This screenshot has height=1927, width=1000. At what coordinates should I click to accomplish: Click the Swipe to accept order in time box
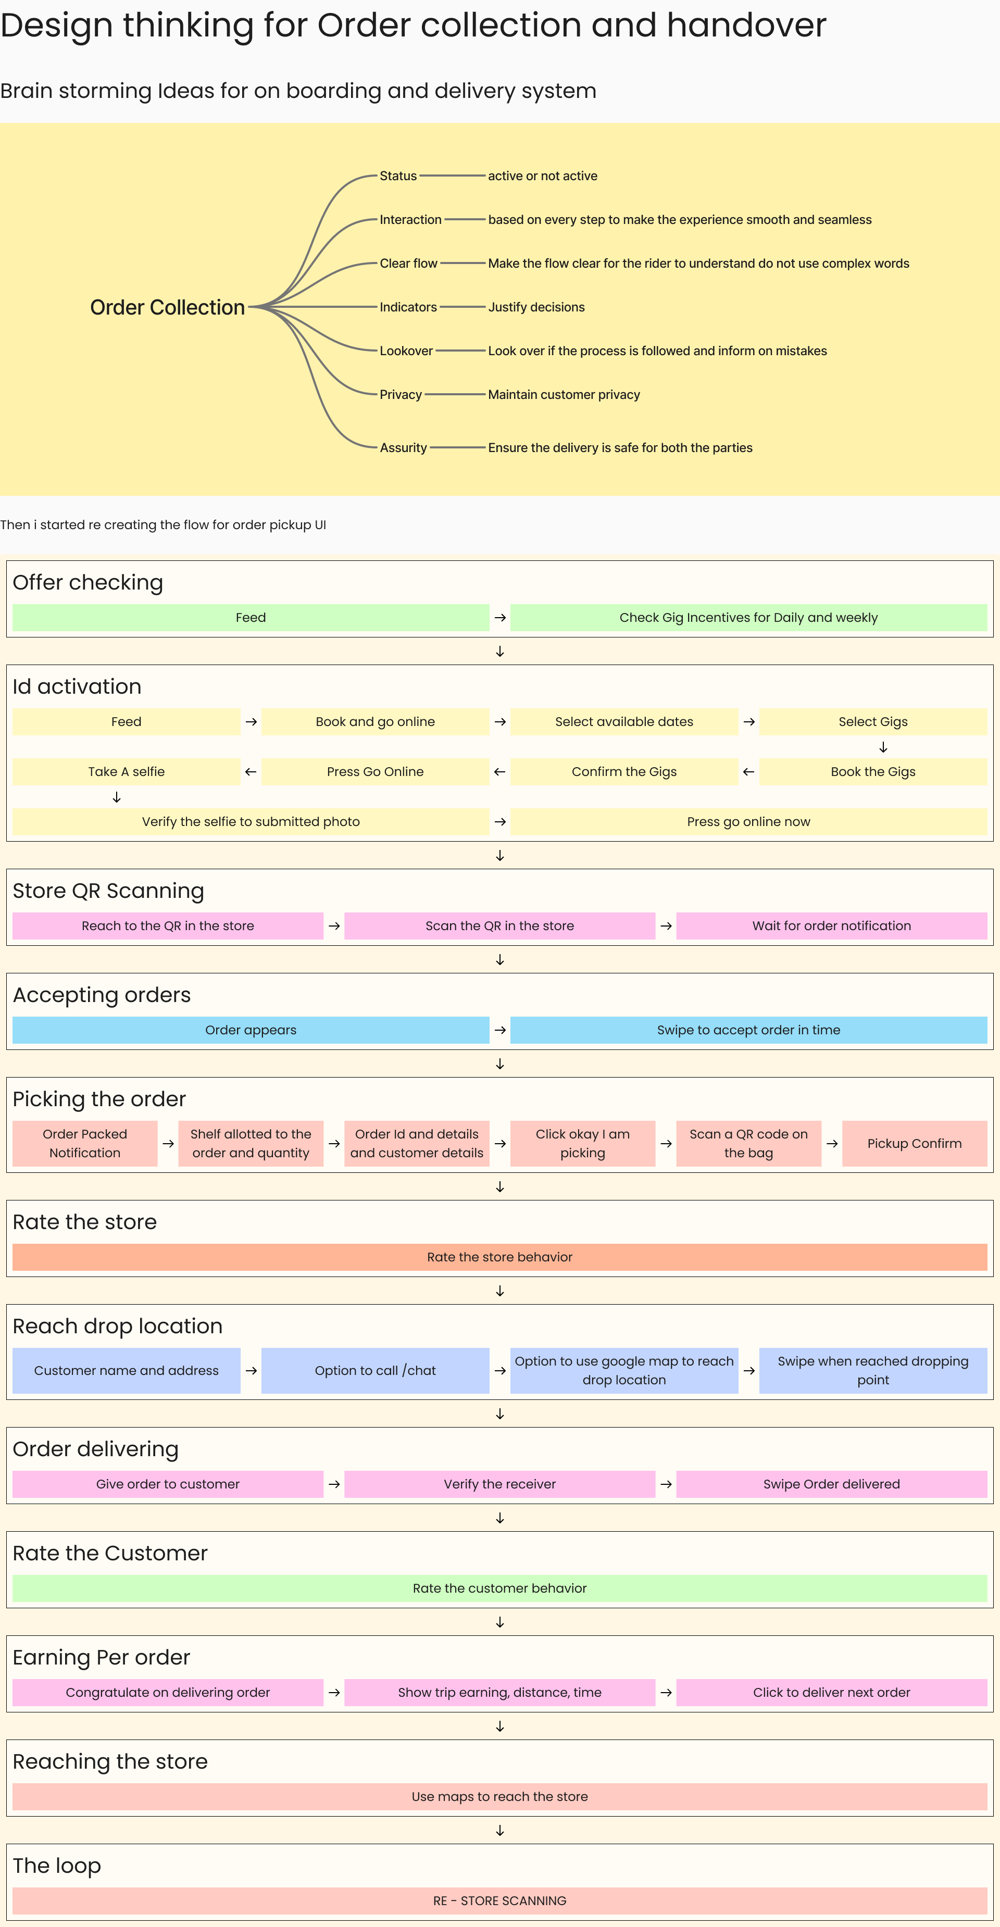click(748, 1030)
